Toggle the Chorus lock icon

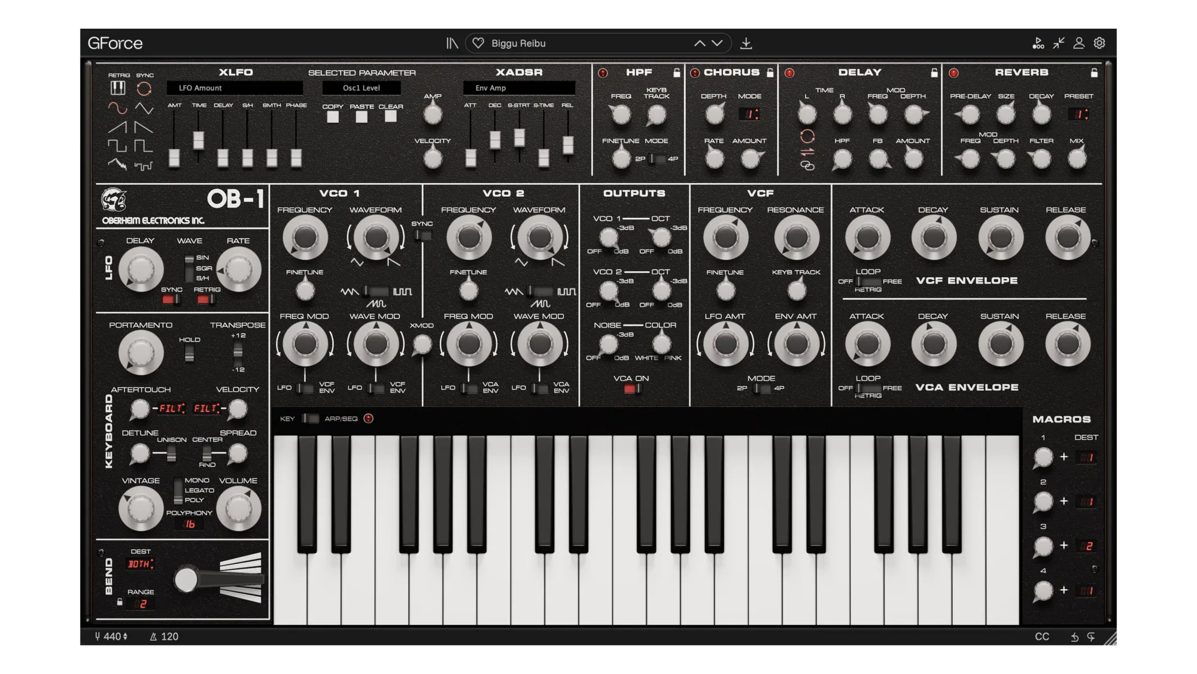pyautogui.click(x=770, y=72)
